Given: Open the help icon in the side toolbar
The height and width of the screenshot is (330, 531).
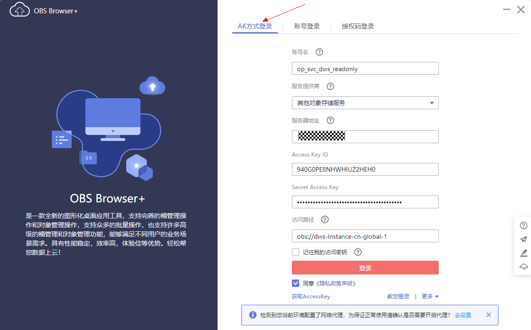Looking at the screenshot, I should [x=524, y=225].
